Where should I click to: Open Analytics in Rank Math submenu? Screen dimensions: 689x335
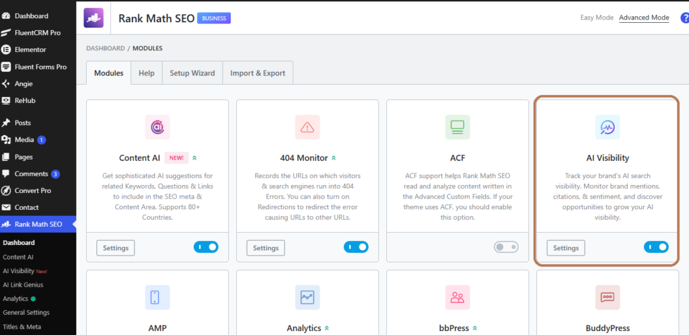pos(15,299)
